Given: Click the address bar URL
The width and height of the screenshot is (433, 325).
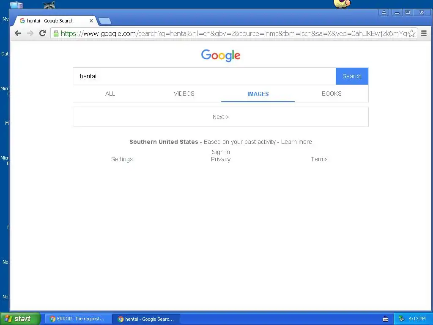Looking at the screenshot, I should pos(233,33).
